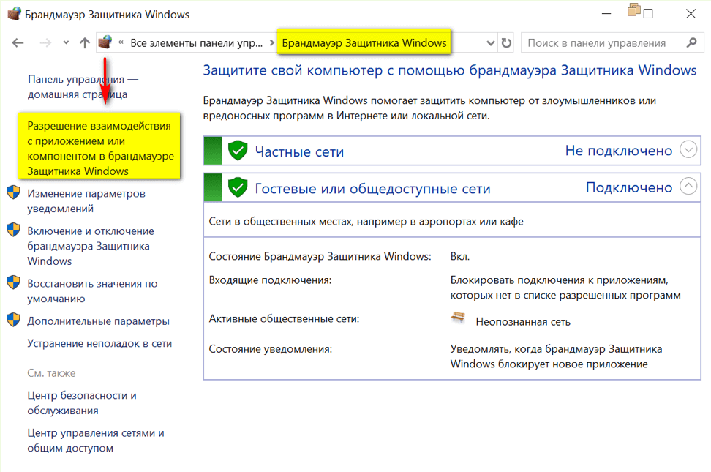711x472 pixels.
Task: Click the refresh button in address bar
Action: pos(506,43)
